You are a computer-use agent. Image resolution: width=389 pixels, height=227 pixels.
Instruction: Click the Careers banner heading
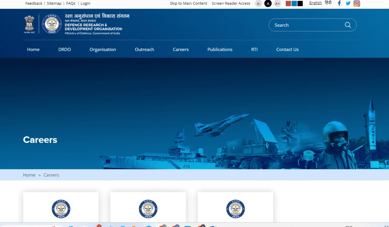(40, 140)
